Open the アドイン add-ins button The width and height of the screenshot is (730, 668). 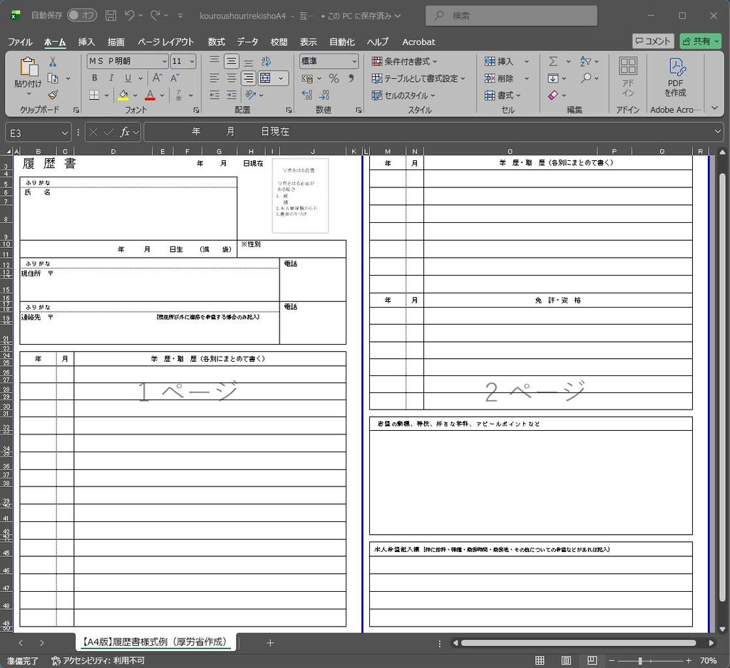(x=628, y=77)
